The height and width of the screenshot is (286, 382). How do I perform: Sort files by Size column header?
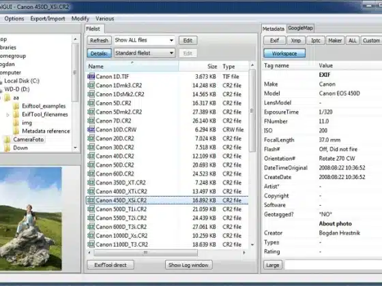pos(199,67)
